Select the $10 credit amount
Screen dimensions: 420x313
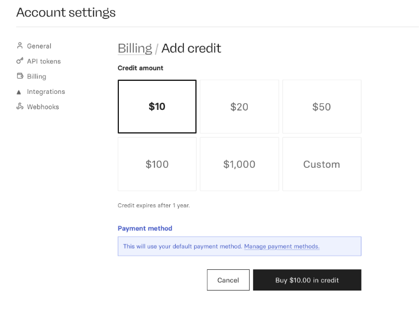[157, 107]
